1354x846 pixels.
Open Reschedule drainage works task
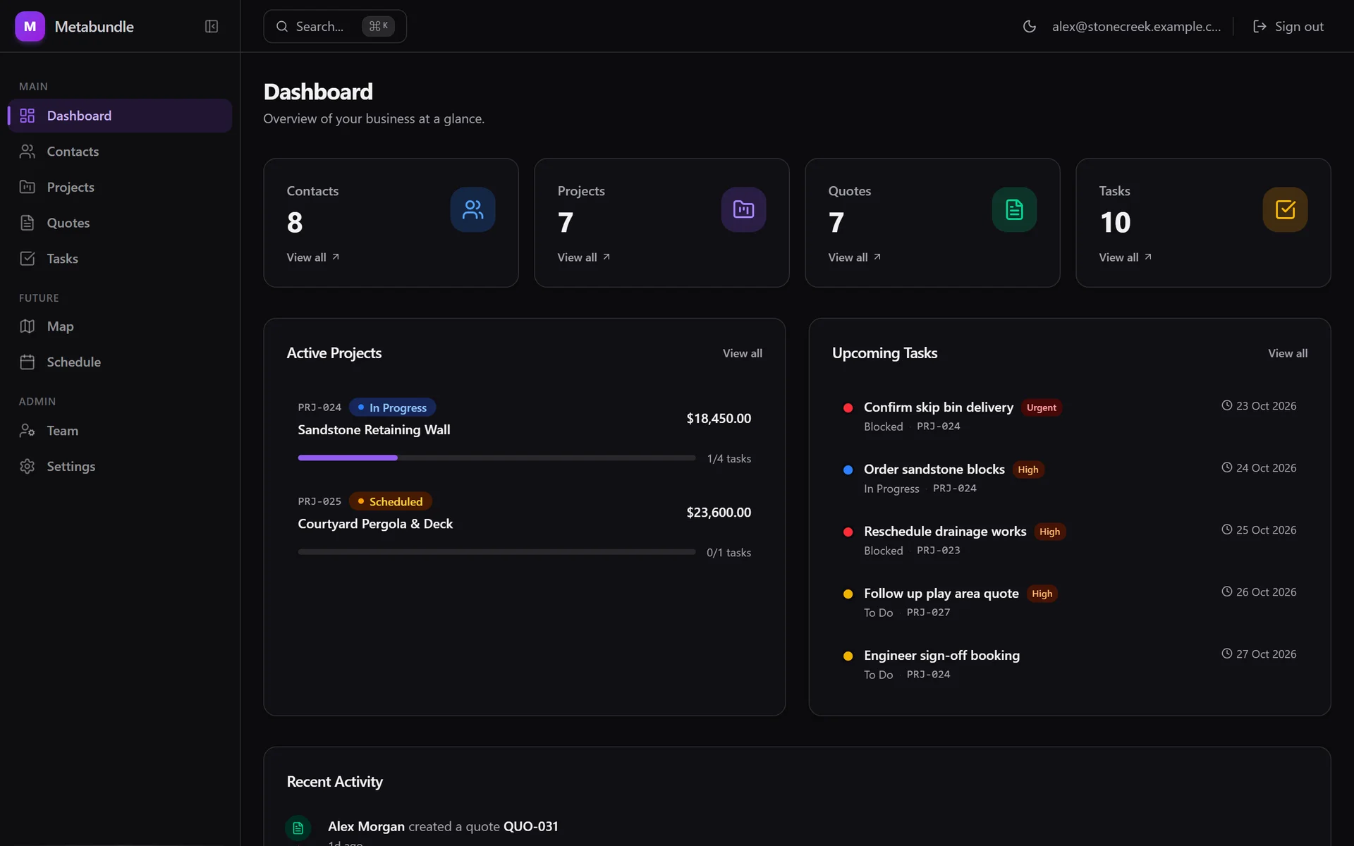[x=945, y=531]
